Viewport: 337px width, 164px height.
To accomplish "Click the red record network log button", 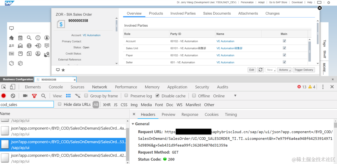I will tap(4, 96).
